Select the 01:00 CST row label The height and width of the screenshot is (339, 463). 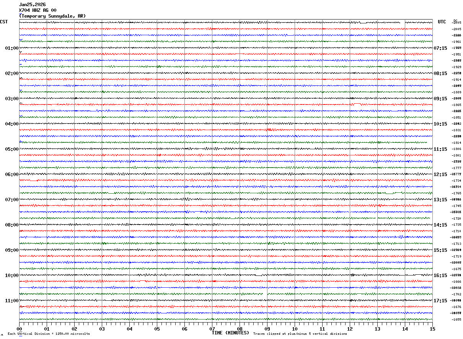click(x=11, y=48)
